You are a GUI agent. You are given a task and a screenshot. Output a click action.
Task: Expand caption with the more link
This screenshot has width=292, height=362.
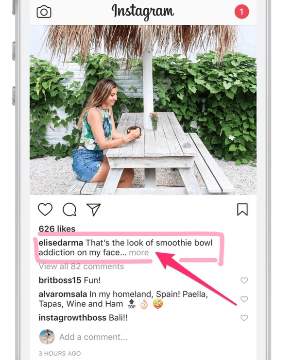(139, 252)
